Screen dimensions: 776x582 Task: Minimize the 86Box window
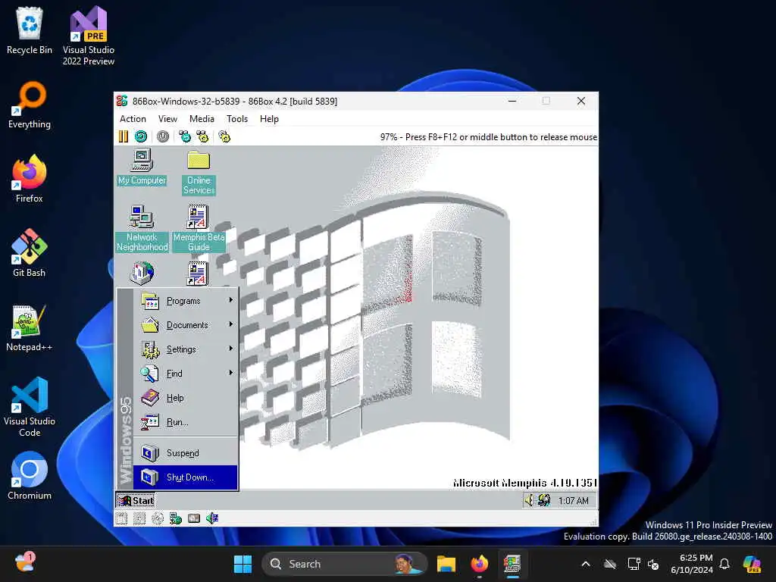513,101
